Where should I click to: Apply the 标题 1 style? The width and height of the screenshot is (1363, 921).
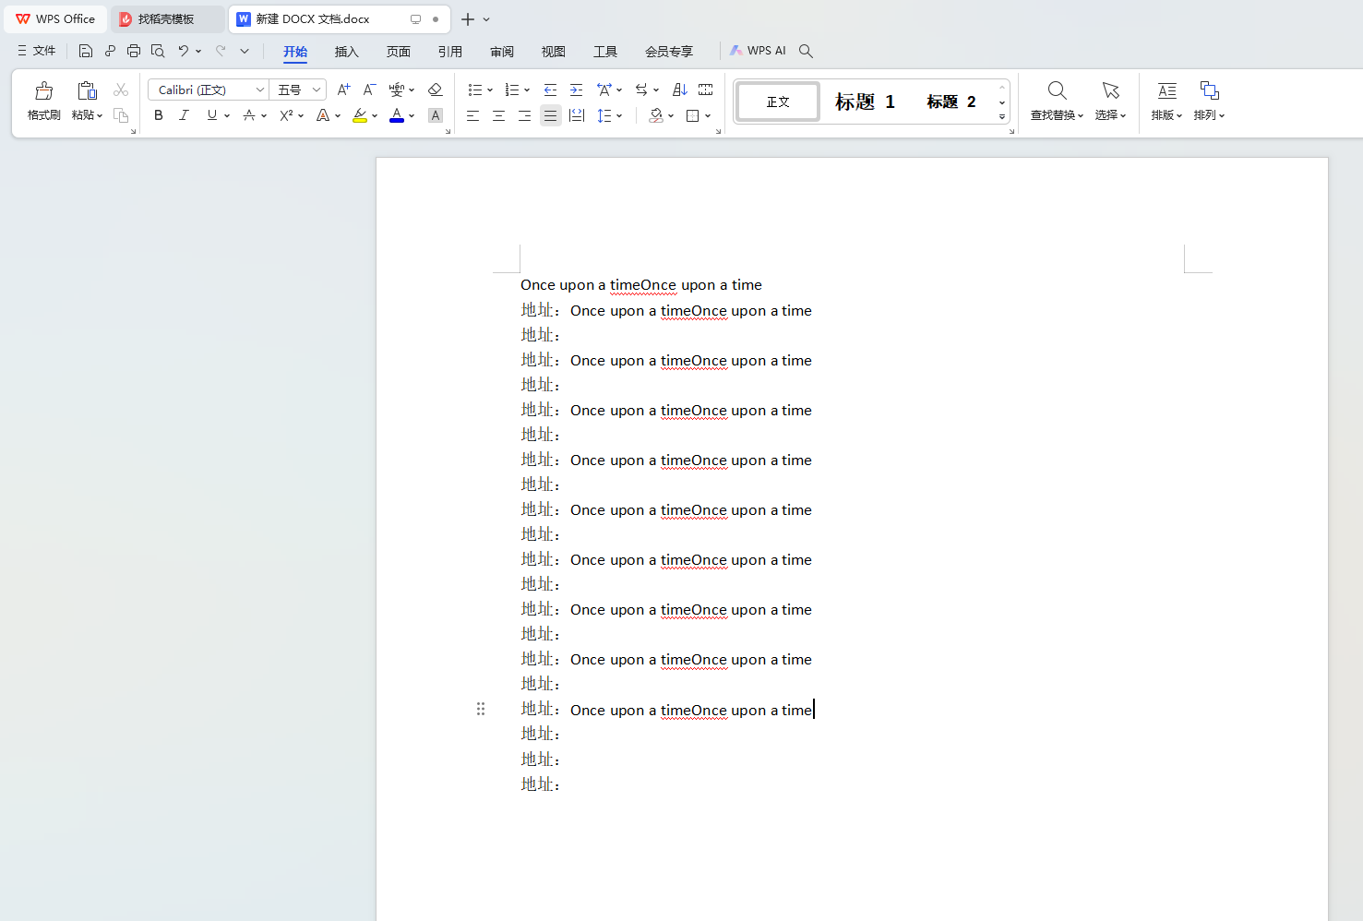pyautogui.click(x=864, y=102)
